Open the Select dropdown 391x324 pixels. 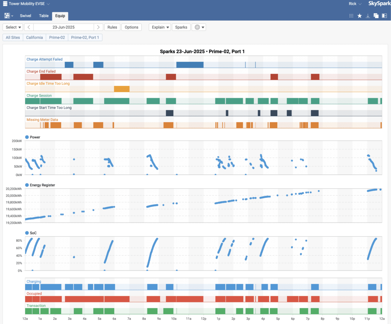[13, 27]
